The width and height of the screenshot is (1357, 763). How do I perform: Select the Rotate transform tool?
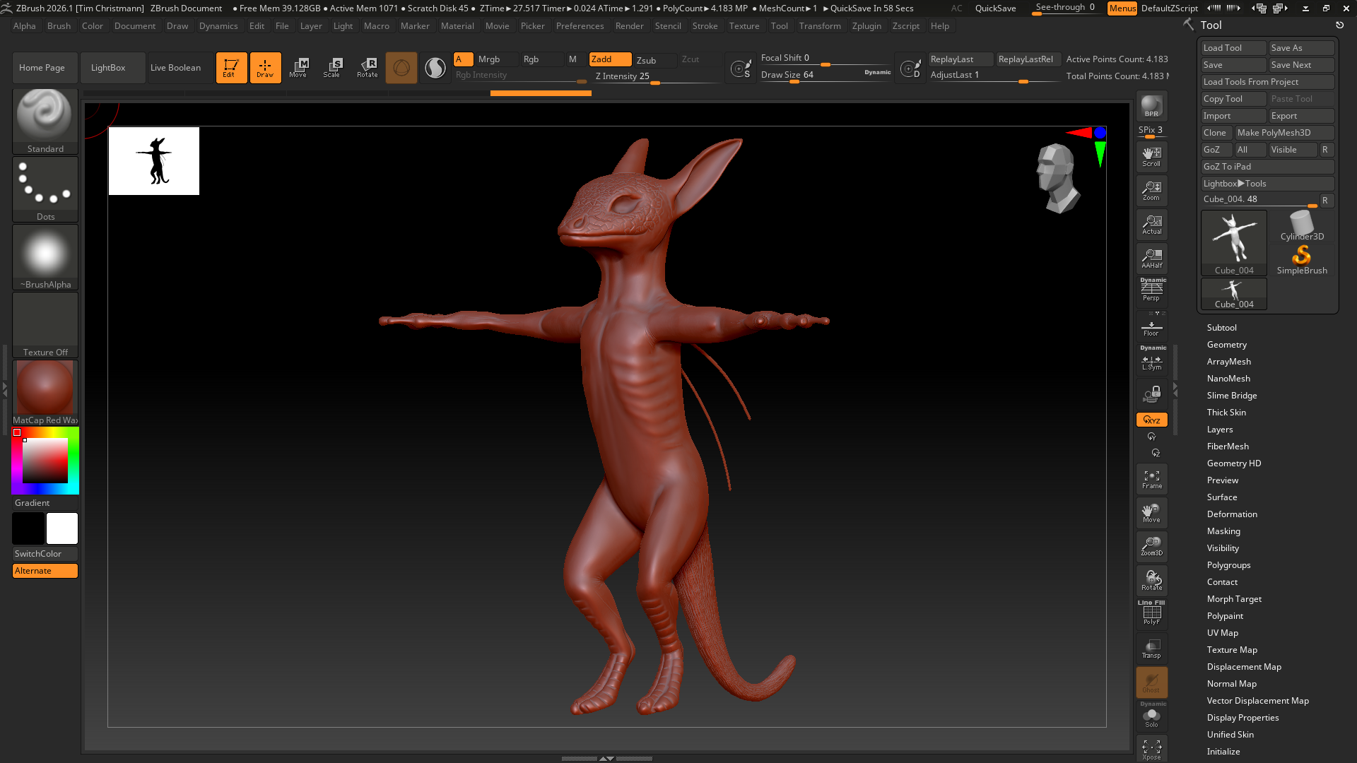click(367, 68)
